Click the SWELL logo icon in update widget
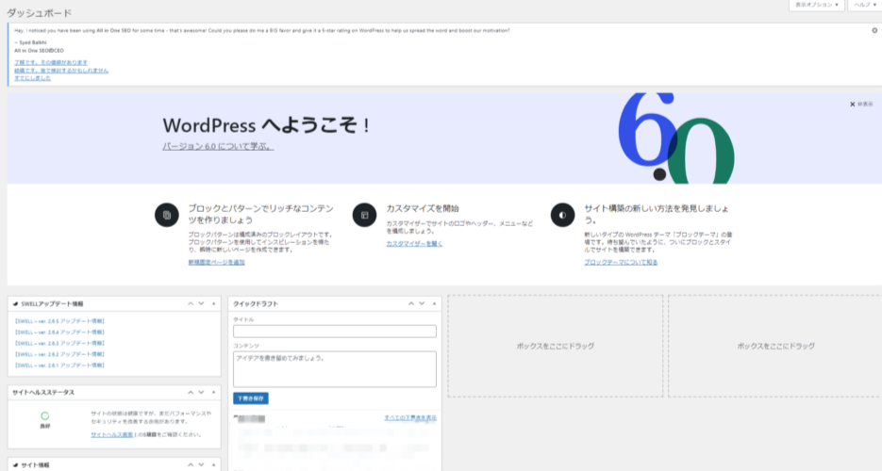The width and height of the screenshot is (882, 471). (x=16, y=303)
